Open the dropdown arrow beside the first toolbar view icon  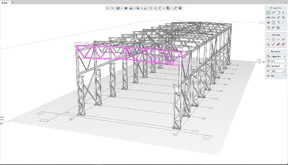tap(122, 8)
